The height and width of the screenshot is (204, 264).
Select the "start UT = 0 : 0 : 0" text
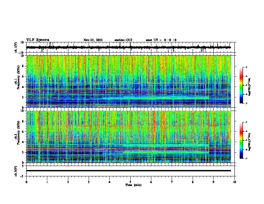pyautogui.click(x=161, y=40)
